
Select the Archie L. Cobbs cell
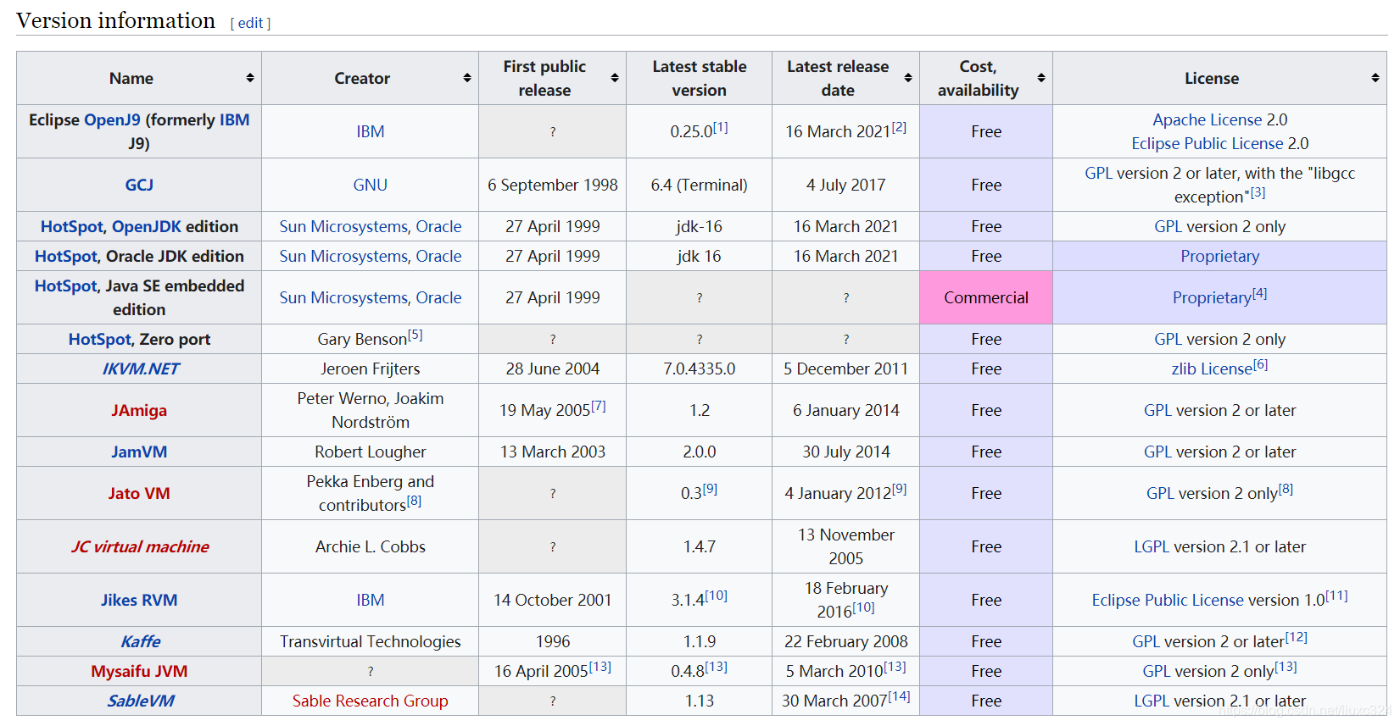[371, 546]
